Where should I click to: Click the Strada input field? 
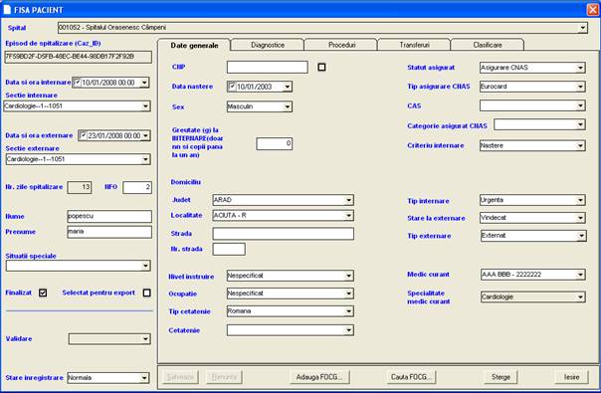tap(284, 234)
